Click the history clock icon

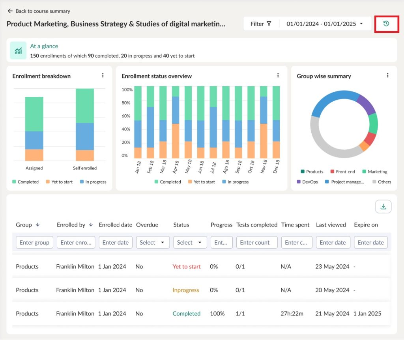point(386,24)
